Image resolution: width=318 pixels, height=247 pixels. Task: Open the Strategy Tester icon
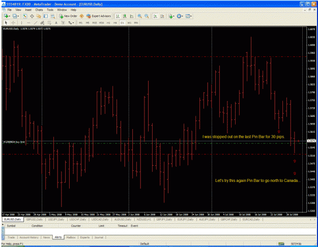(53, 16)
